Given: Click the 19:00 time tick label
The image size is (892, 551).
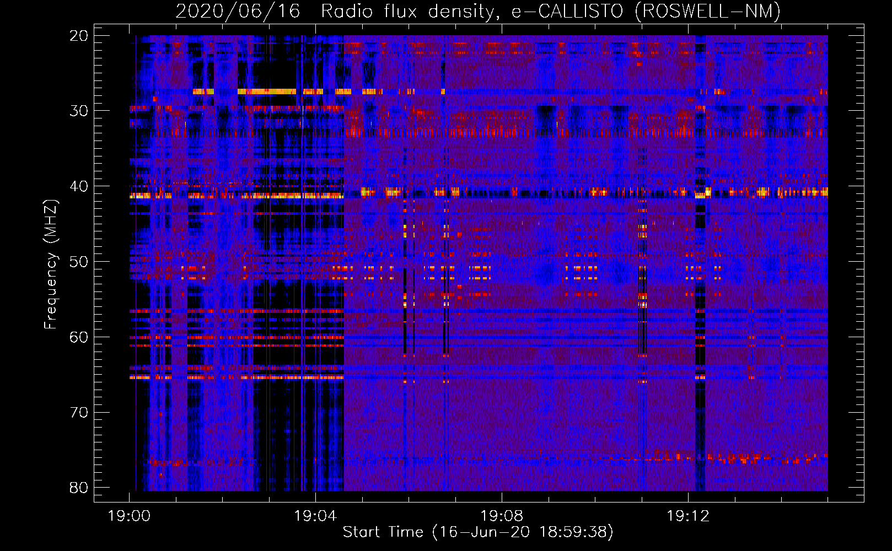Looking at the screenshot, I should coord(130,516).
